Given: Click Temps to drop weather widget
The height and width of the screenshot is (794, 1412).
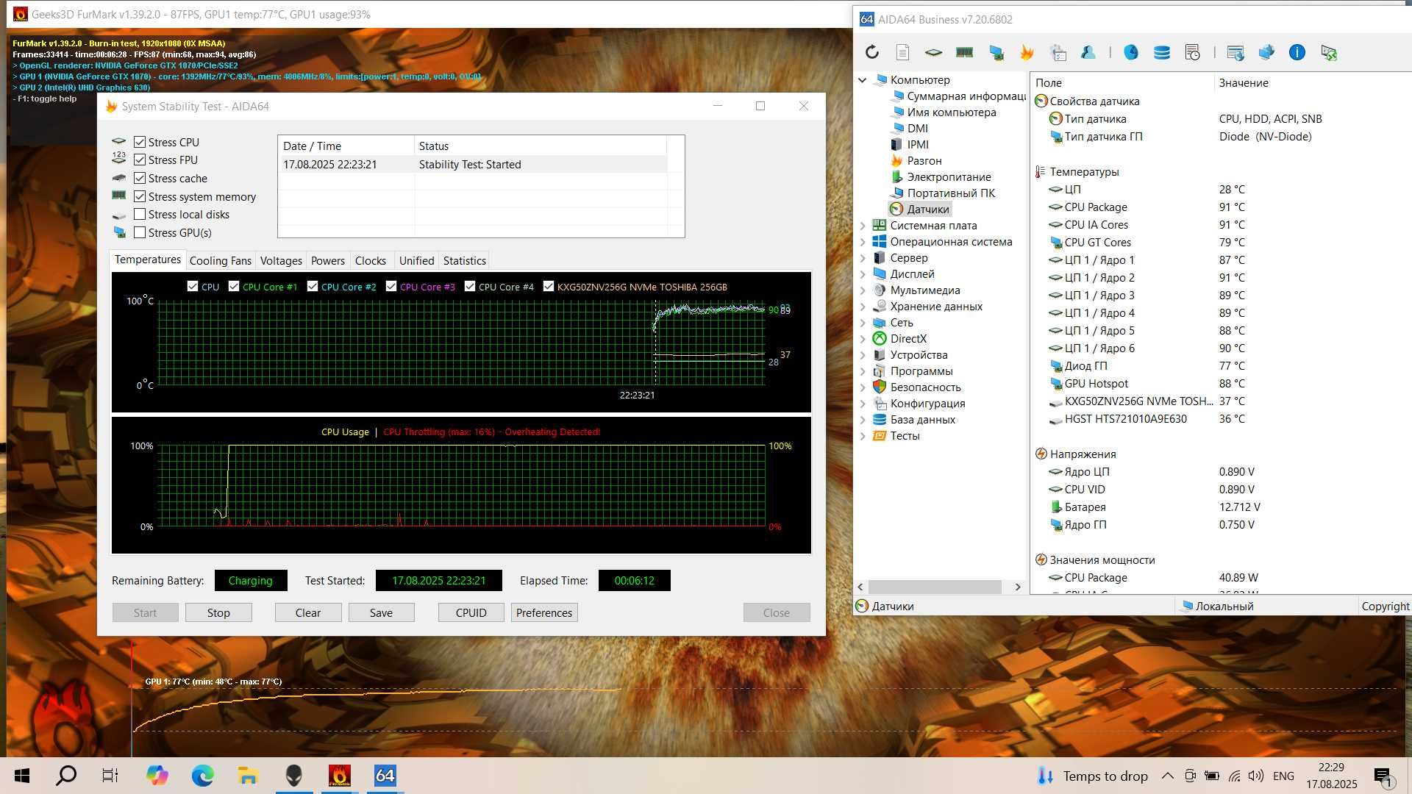Looking at the screenshot, I should (x=1092, y=776).
